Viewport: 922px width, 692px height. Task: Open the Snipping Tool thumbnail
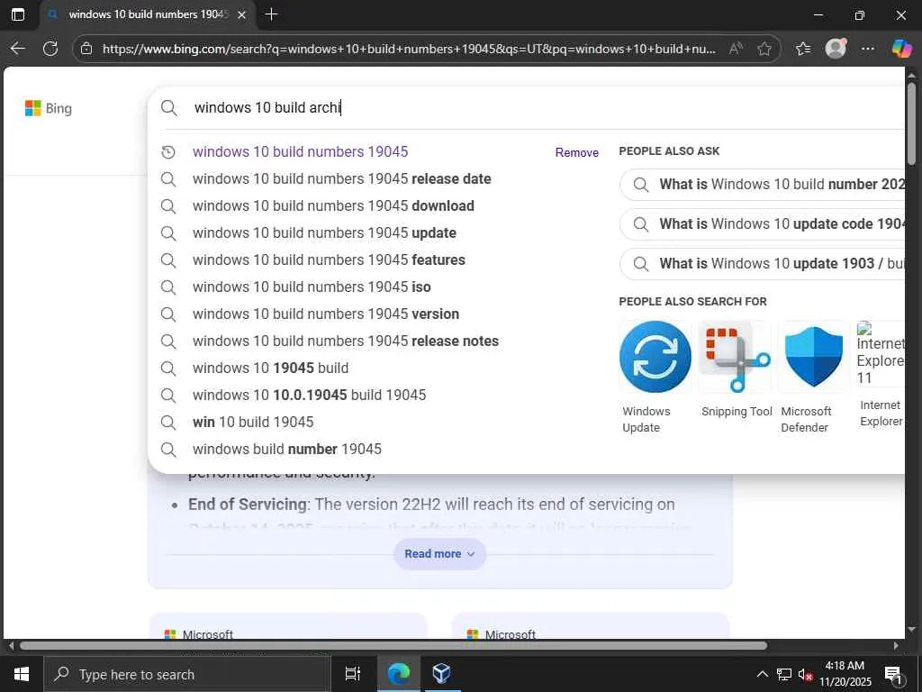(735, 357)
